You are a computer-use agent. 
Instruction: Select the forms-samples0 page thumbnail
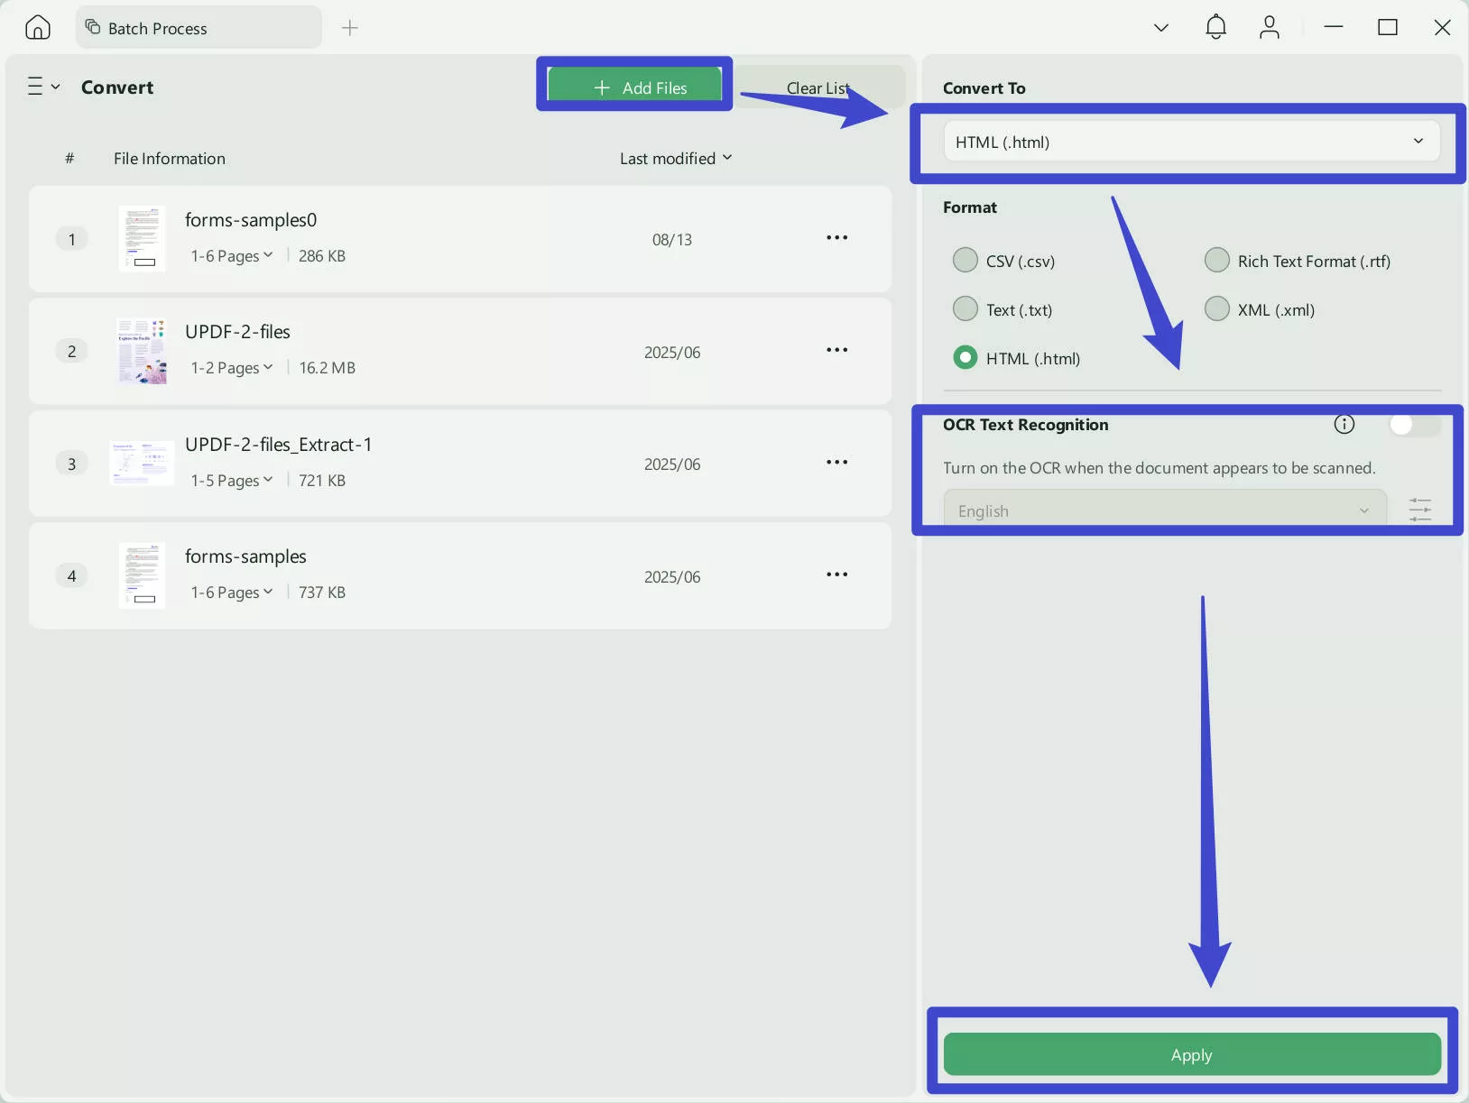click(x=142, y=238)
